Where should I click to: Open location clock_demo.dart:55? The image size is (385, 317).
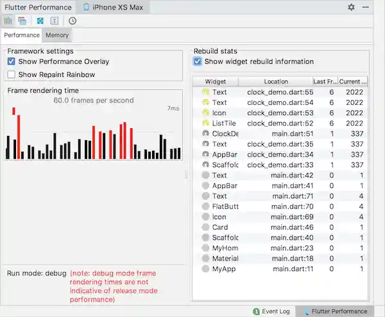pos(280,92)
